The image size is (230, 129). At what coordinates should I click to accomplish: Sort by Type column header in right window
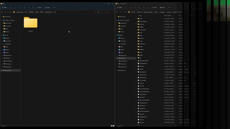point(180,15)
